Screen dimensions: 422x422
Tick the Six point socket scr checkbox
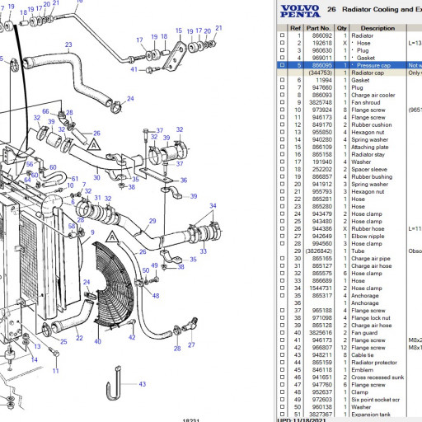click(x=282, y=399)
